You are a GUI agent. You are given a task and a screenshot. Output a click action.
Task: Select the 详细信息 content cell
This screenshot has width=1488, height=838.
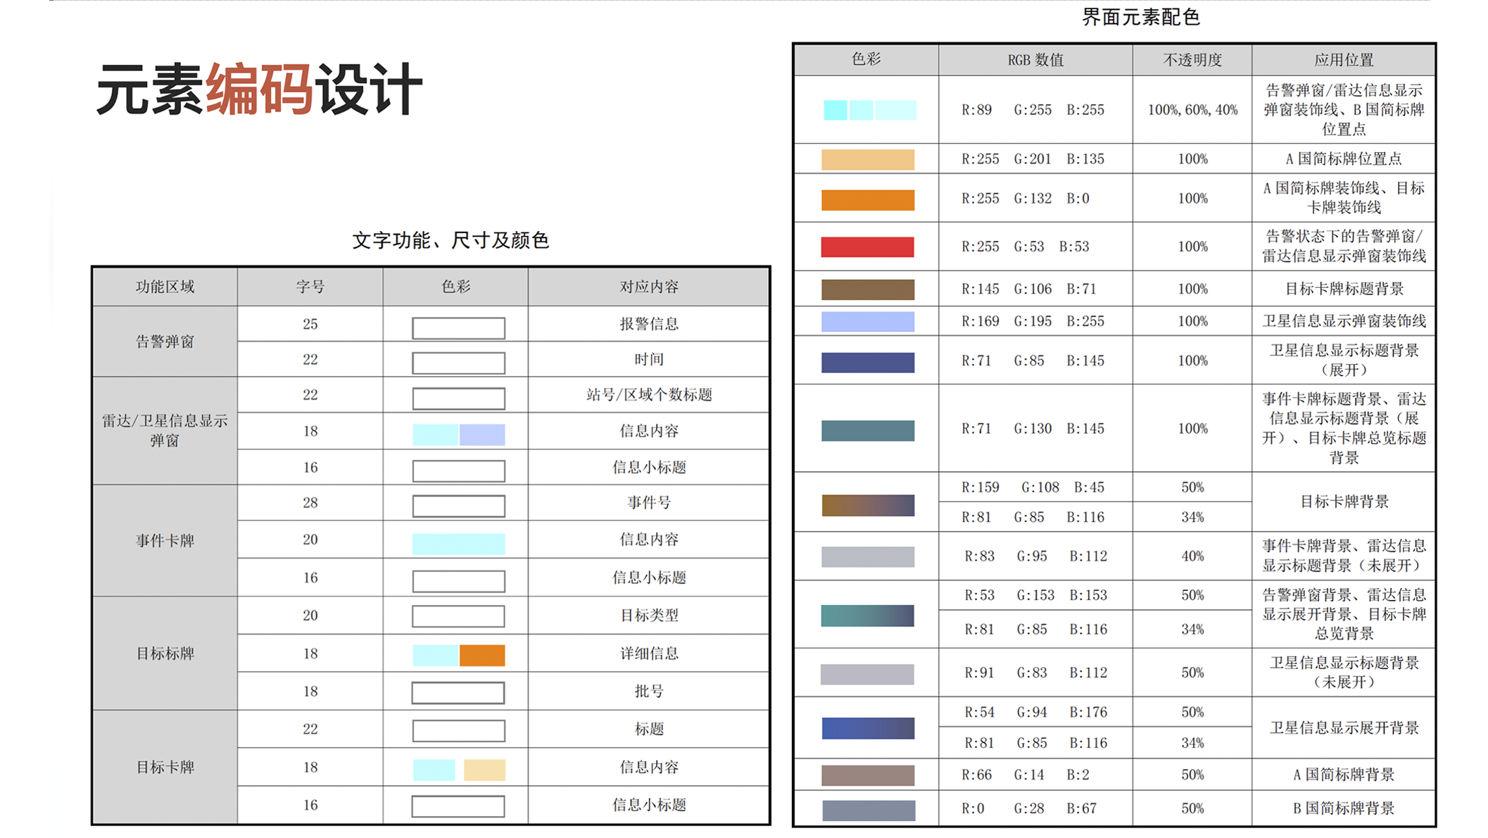coord(648,653)
